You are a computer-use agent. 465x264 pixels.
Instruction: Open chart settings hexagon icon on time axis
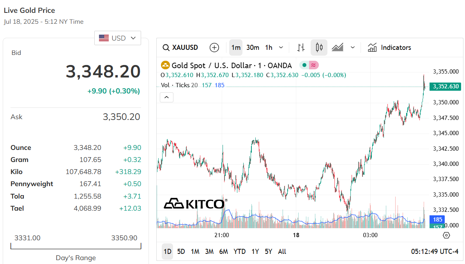tap(447, 235)
